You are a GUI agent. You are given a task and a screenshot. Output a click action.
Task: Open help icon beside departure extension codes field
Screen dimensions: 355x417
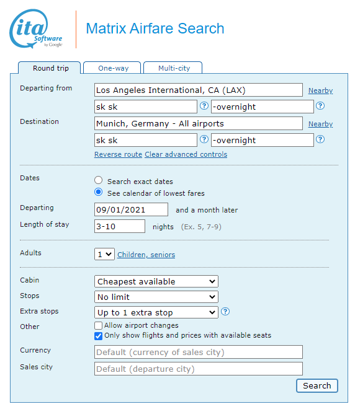coord(320,106)
